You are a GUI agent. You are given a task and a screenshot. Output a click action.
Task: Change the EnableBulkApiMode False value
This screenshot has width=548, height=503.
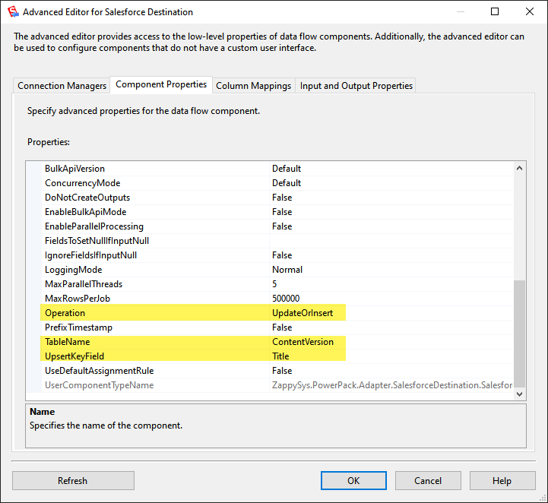pyautogui.click(x=282, y=212)
